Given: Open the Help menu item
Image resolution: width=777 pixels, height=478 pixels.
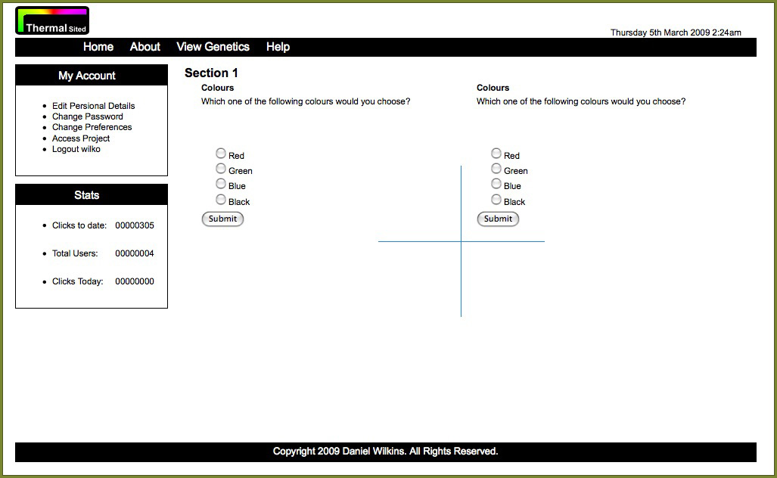Looking at the screenshot, I should pos(278,47).
